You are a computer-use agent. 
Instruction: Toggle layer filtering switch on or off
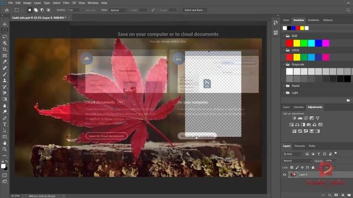336,153
